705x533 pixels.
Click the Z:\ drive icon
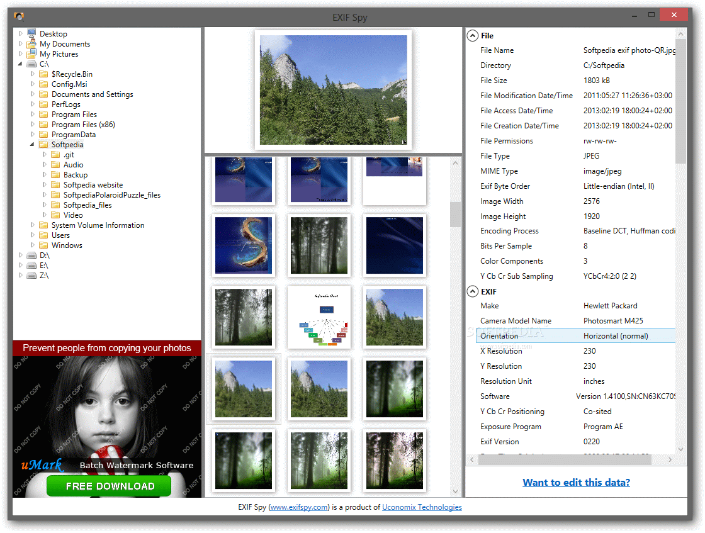pos(31,276)
